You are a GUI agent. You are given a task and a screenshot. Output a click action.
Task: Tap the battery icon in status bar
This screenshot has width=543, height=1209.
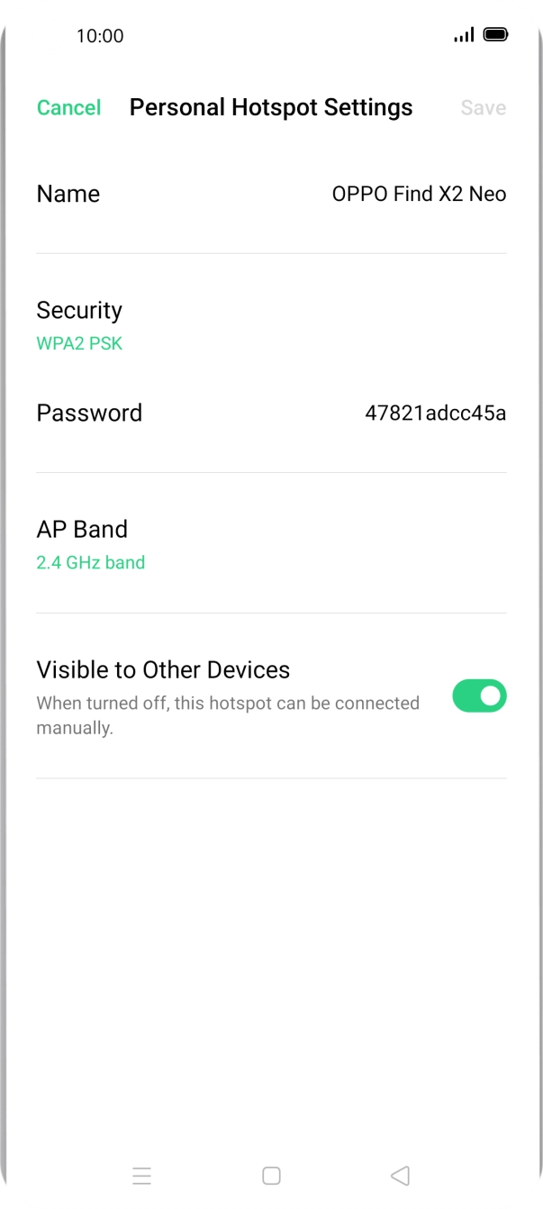[x=495, y=34]
